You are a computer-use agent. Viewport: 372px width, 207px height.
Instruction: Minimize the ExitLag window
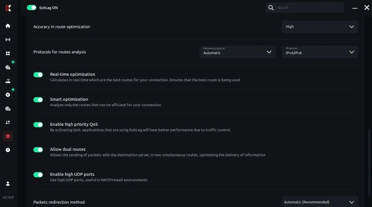point(355,8)
